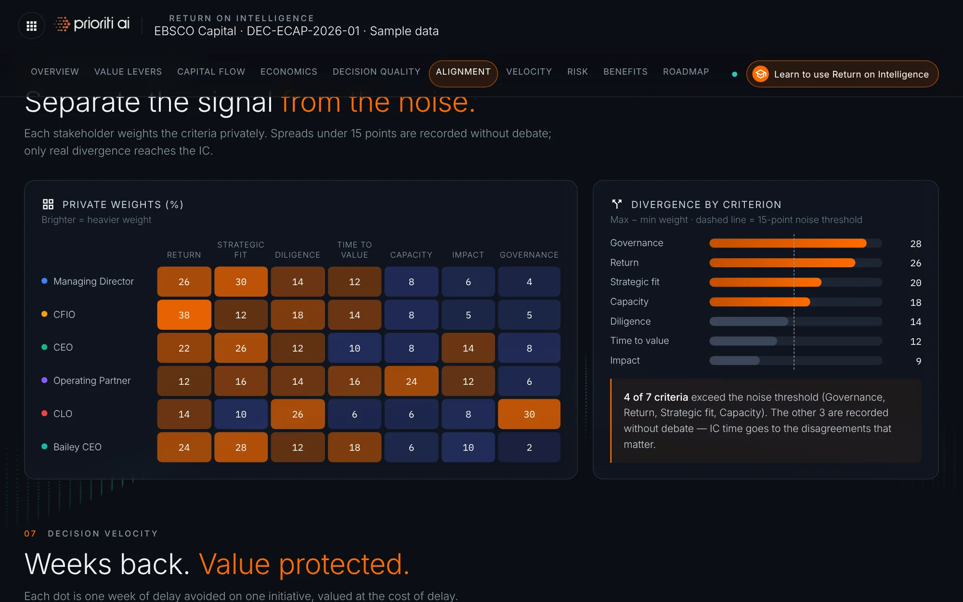963x602 pixels.
Task: Click the Operating Partner row label
Action: pos(92,380)
